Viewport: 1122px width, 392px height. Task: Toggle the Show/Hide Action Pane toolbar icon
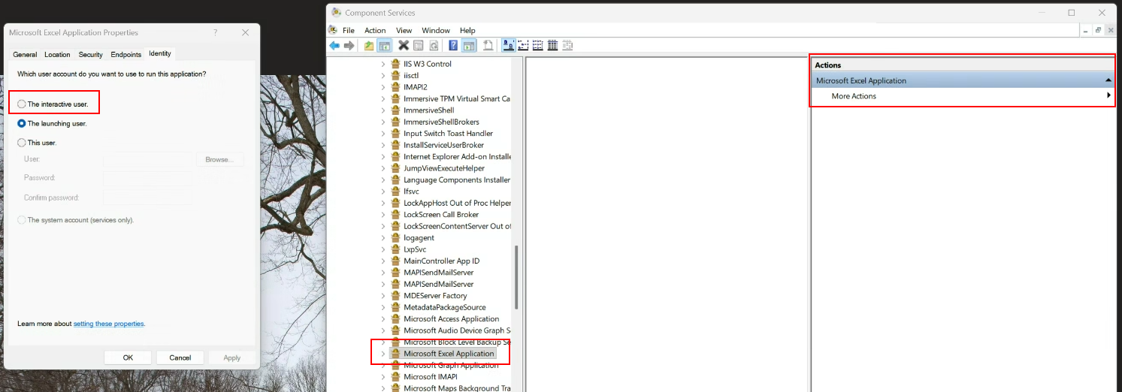[468, 46]
